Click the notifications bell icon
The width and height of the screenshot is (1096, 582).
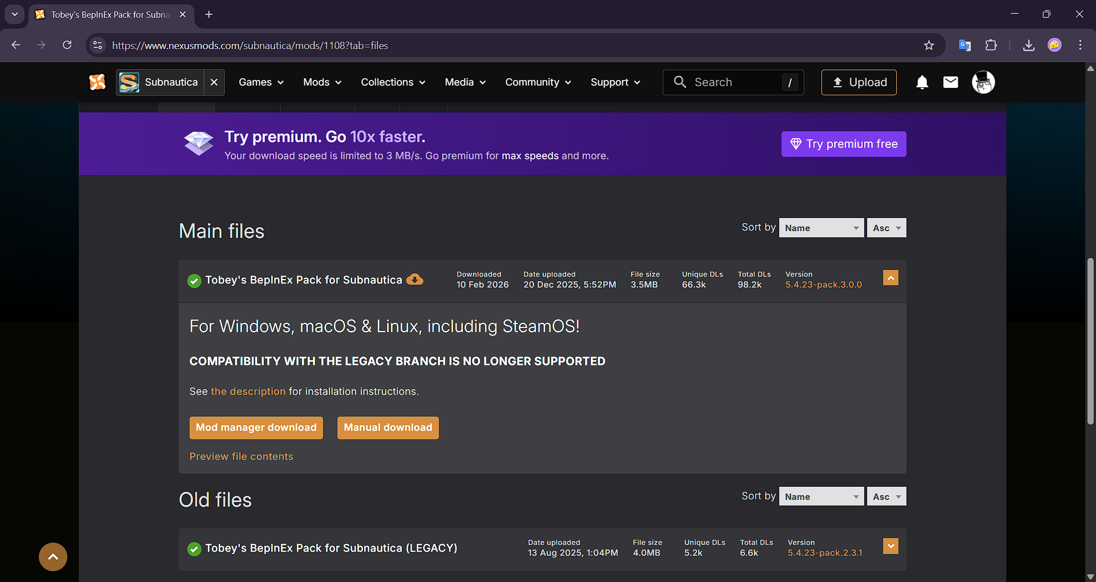(922, 83)
